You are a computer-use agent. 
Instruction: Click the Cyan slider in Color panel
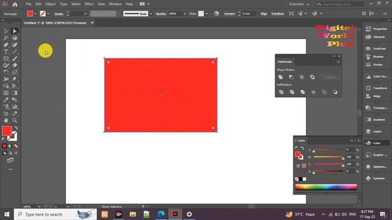point(328,150)
